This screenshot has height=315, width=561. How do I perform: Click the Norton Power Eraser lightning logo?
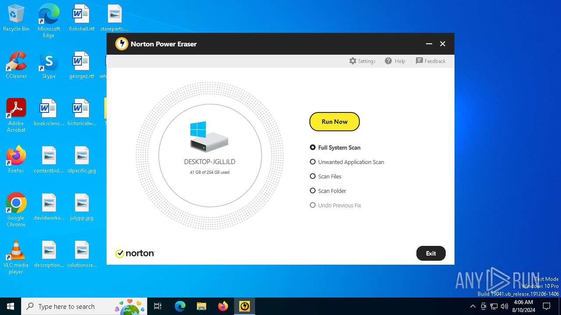click(121, 44)
